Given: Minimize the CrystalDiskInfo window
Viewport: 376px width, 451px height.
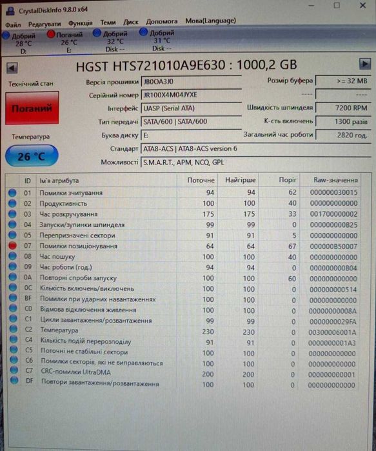Looking at the screenshot, I should 312,6.
